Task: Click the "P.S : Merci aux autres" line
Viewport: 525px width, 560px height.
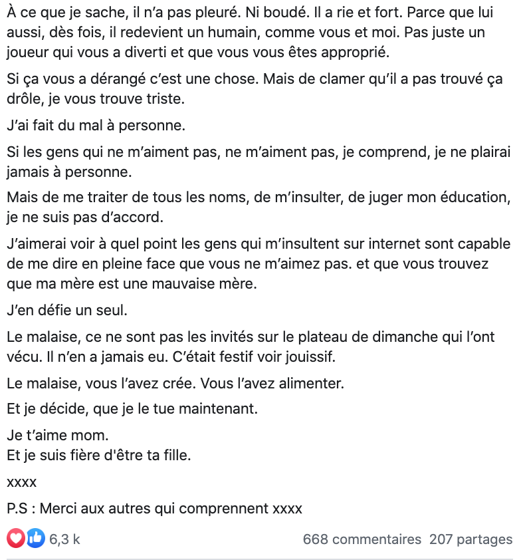Action: [x=155, y=509]
